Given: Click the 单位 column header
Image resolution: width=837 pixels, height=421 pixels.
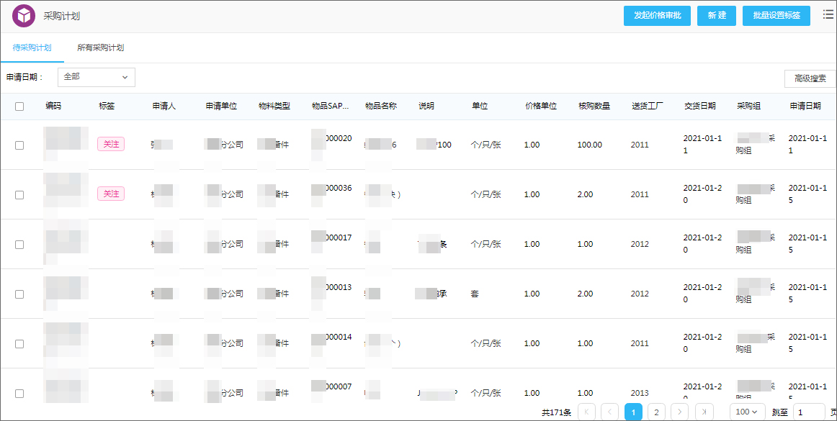Looking at the screenshot, I should [x=480, y=107].
